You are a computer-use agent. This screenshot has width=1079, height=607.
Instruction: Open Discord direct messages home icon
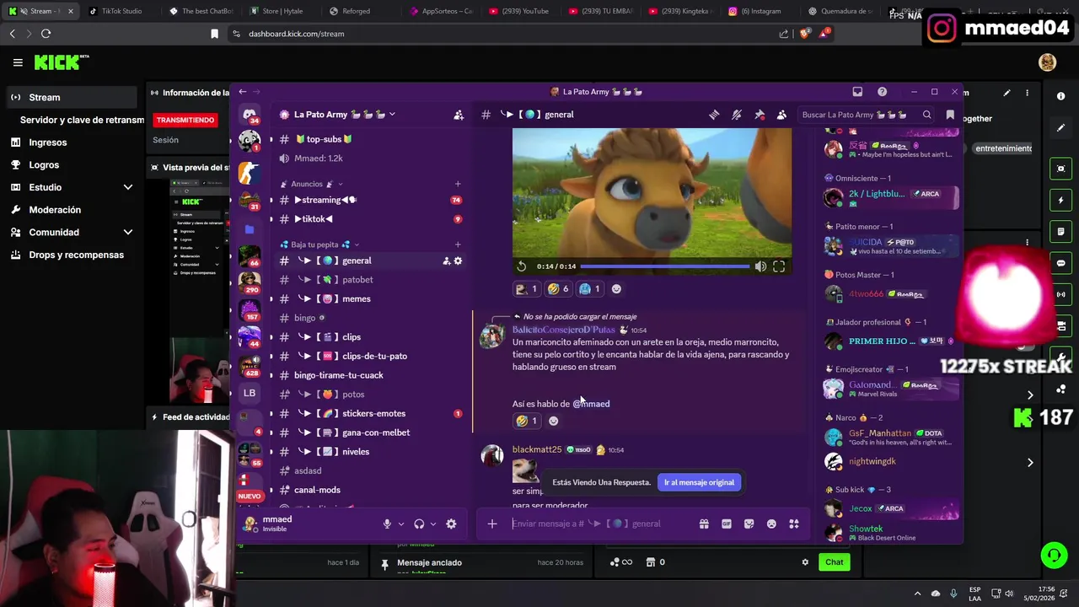250,115
